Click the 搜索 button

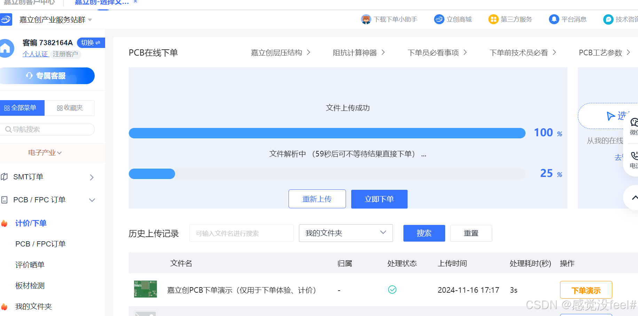click(424, 233)
